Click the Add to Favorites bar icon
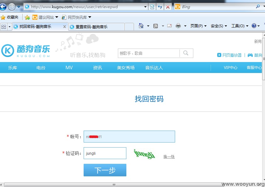 27,17
